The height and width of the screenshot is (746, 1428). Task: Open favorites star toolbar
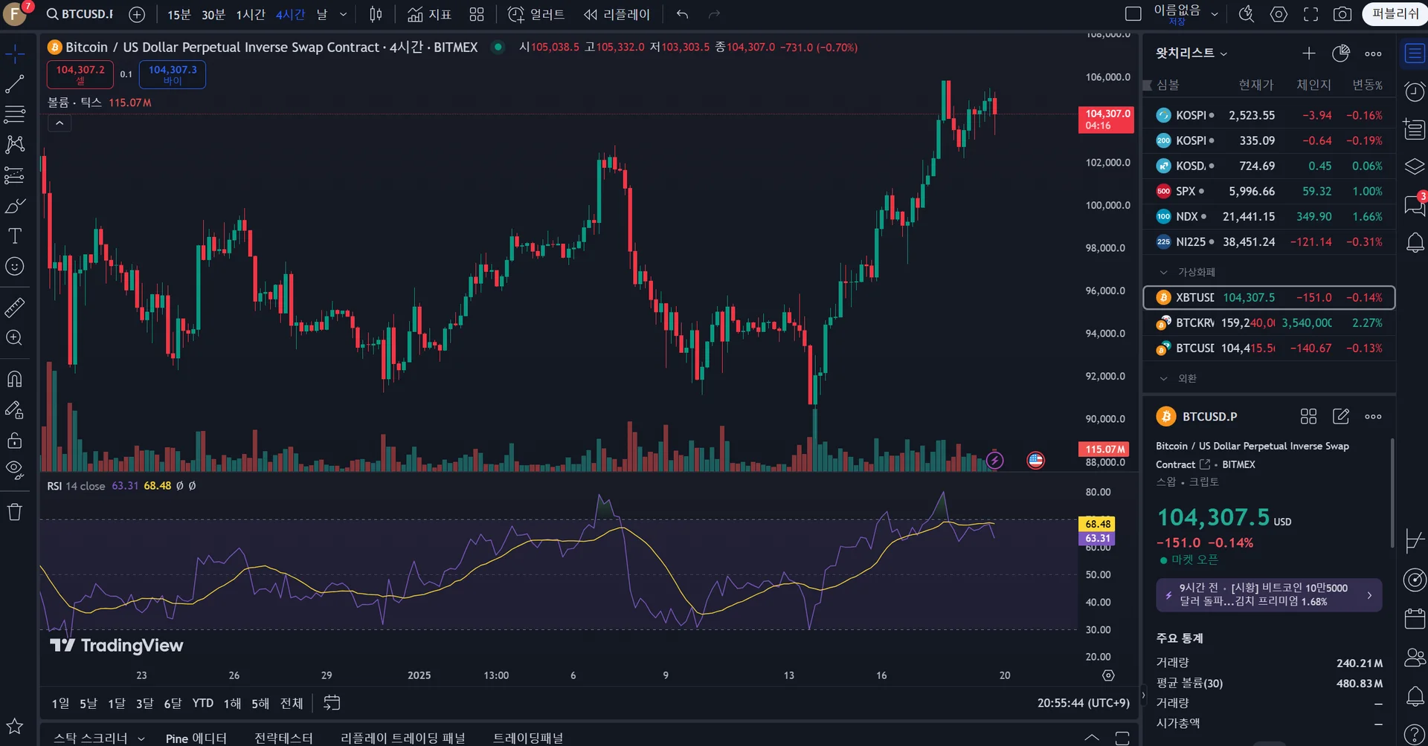(15, 726)
